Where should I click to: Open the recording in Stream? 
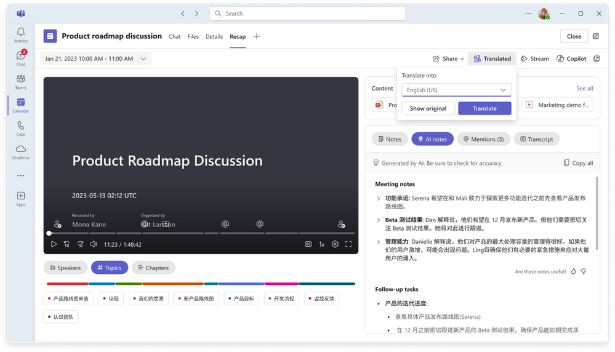coord(535,59)
